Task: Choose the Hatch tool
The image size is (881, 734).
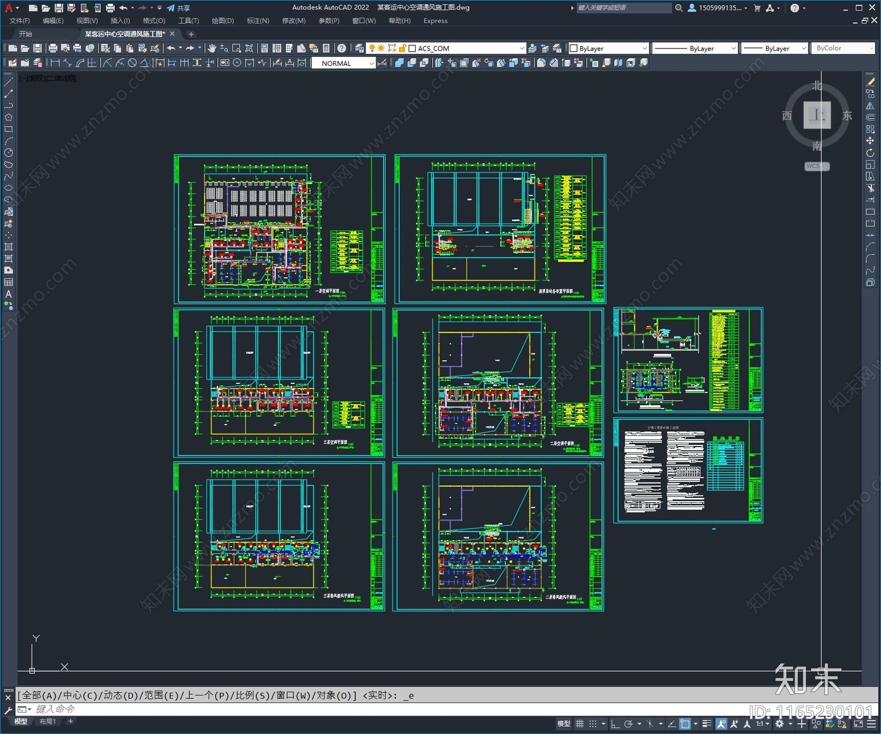Action: [x=8, y=247]
